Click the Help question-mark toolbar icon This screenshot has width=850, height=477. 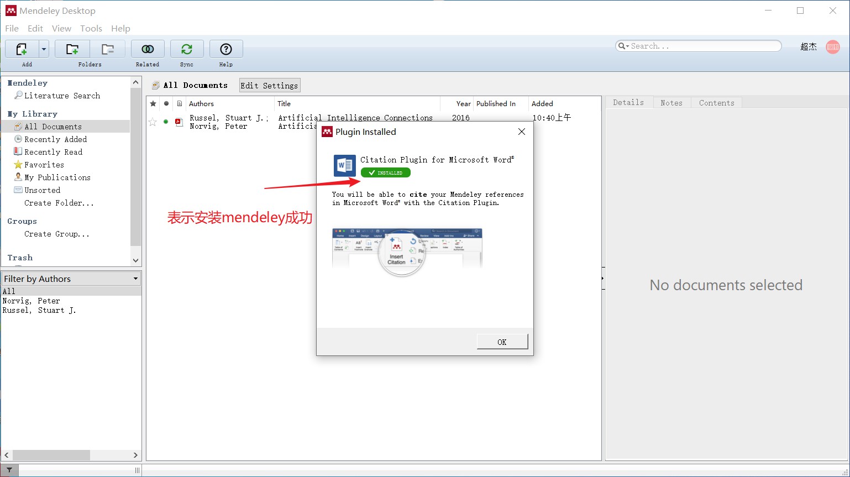tap(226, 49)
